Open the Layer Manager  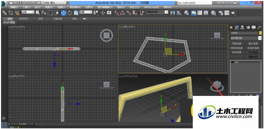click(x=186, y=13)
